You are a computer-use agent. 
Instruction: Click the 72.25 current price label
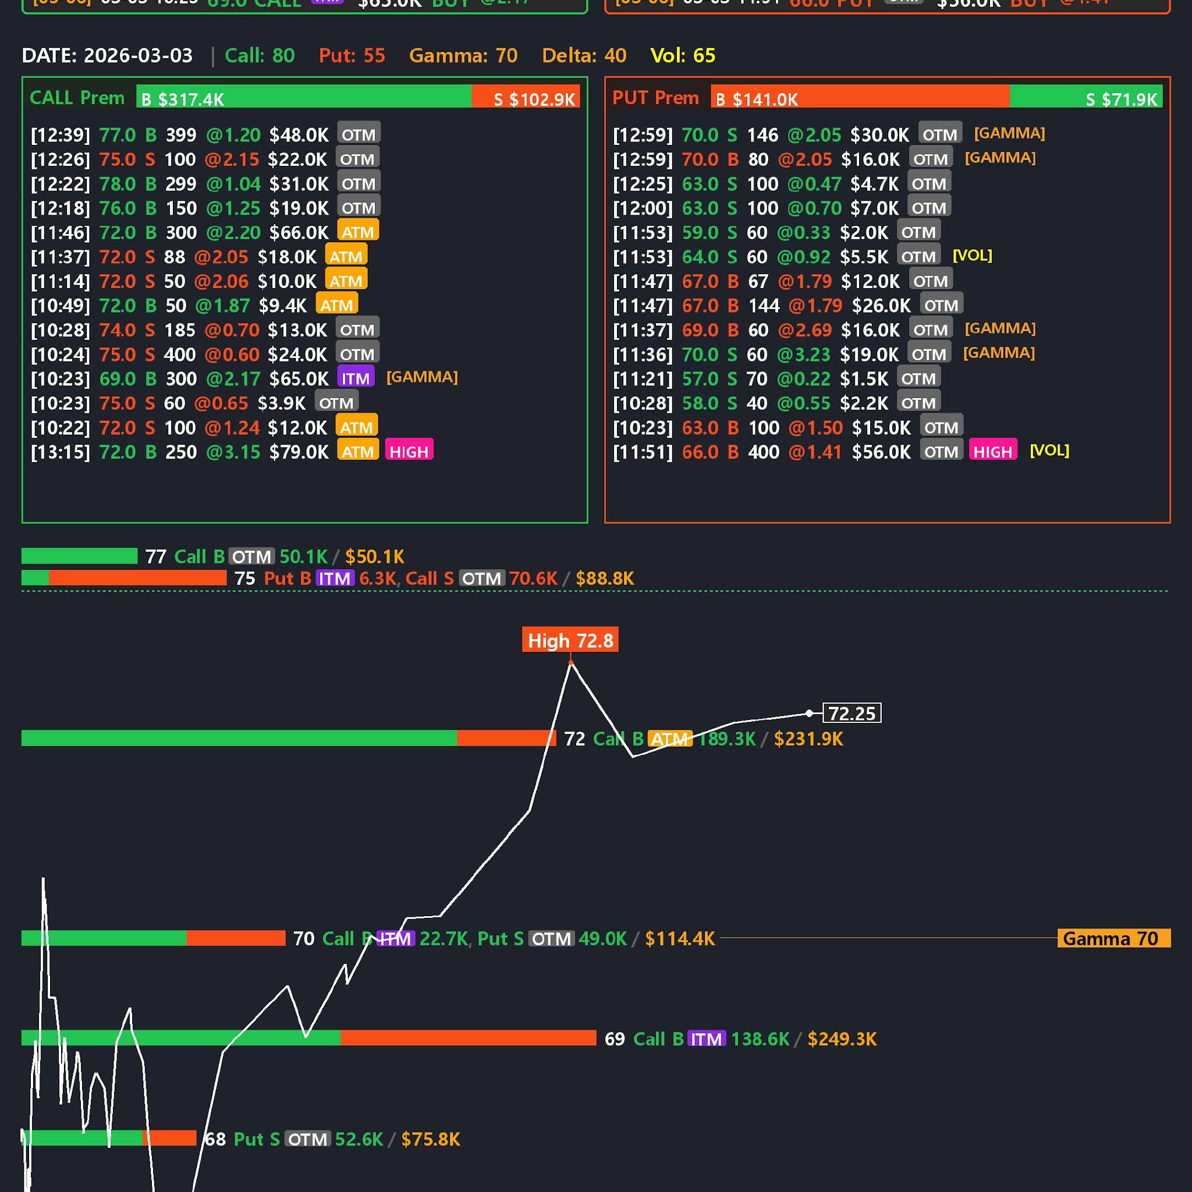[852, 713]
